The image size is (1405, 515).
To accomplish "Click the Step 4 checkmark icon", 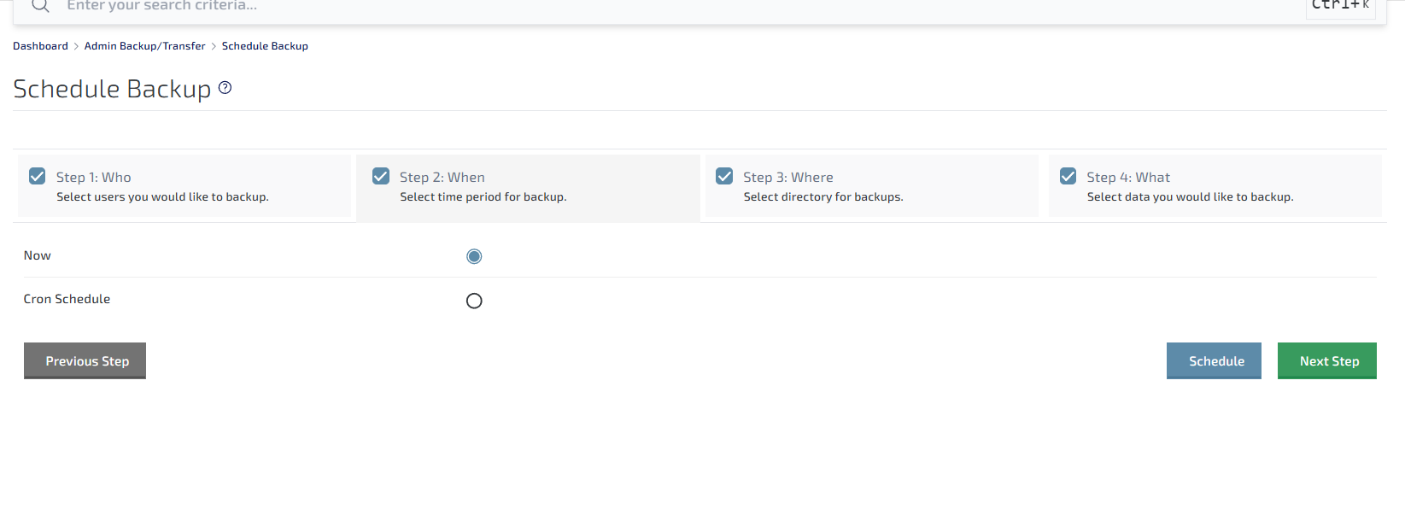I will pos(1068,176).
